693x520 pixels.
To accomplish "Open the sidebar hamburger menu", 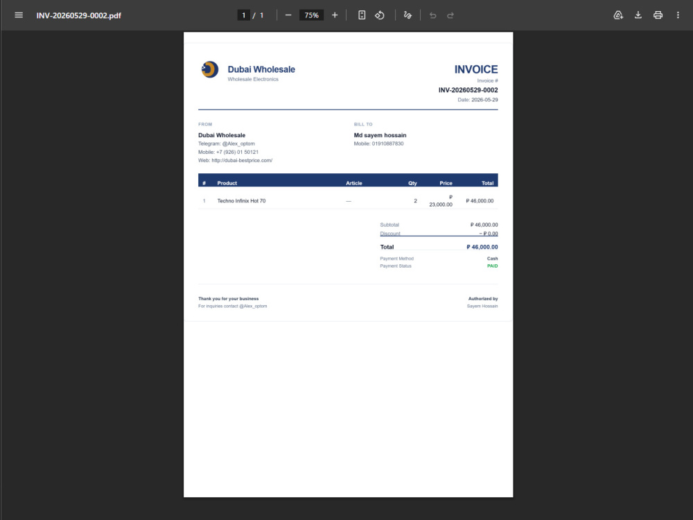I will coord(19,15).
